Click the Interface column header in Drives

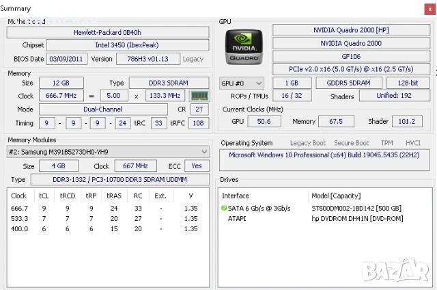(x=264, y=196)
